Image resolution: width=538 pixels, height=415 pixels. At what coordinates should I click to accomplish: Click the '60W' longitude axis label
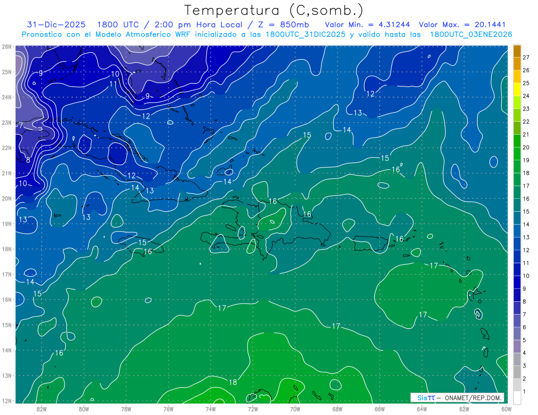(x=506, y=409)
